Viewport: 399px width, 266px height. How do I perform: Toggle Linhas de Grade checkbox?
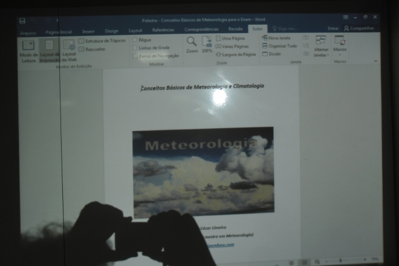coord(135,47)
